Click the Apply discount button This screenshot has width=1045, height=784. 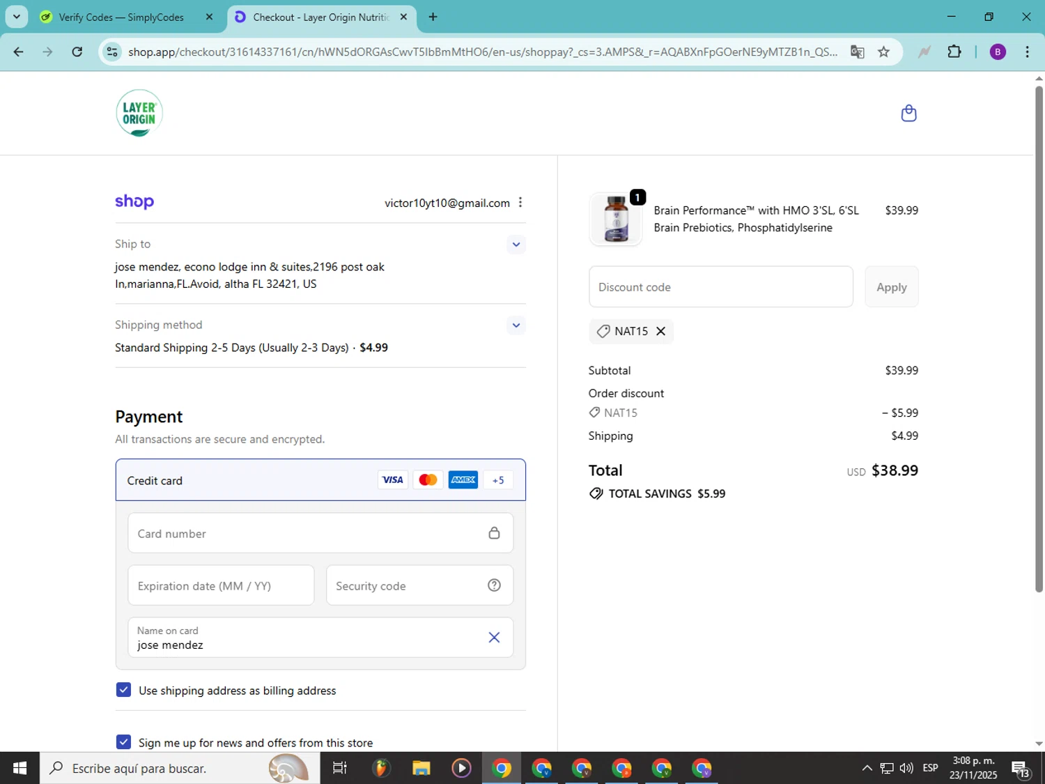tap(891, 286)
